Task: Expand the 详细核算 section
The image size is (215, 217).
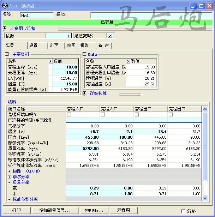Action: click(84, 94)
